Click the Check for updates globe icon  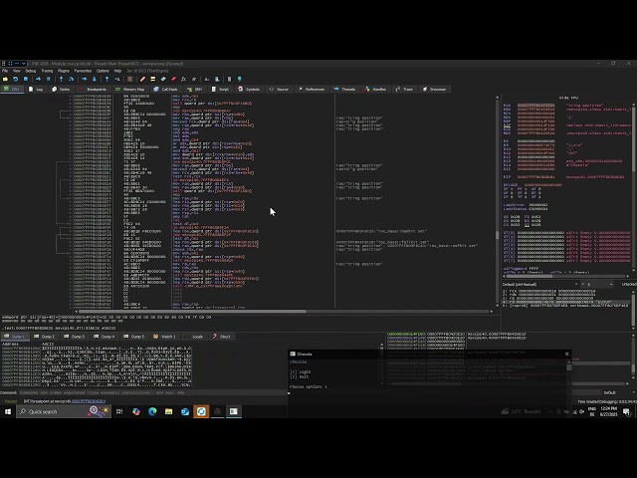239,79
